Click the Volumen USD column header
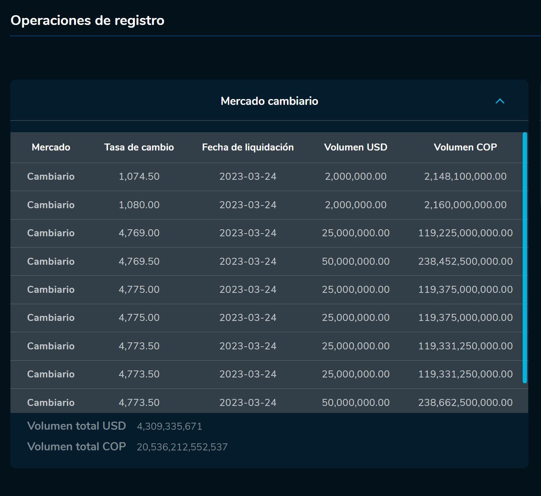This screenshot has height=496, width=541. (x=355, y=147)
